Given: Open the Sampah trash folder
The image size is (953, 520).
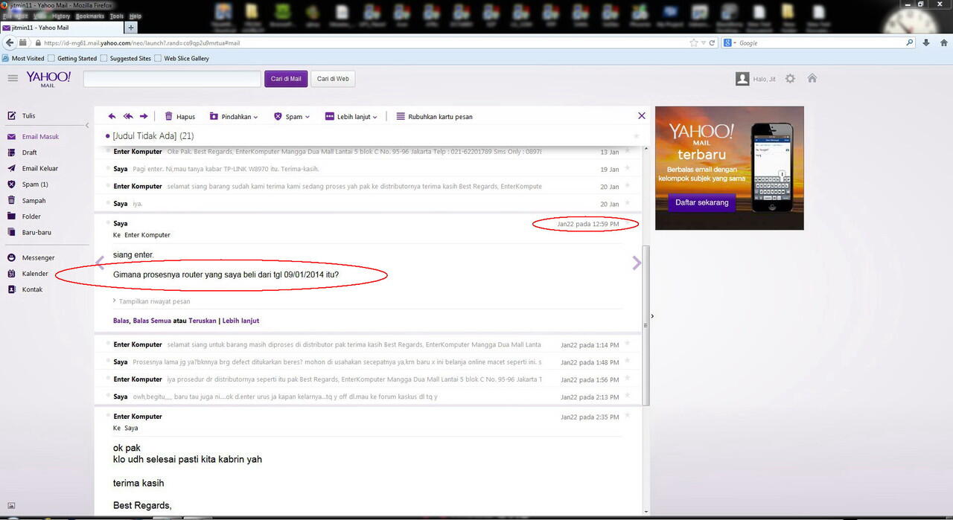Looking at the screenshot, I should [x=27, y=200].
